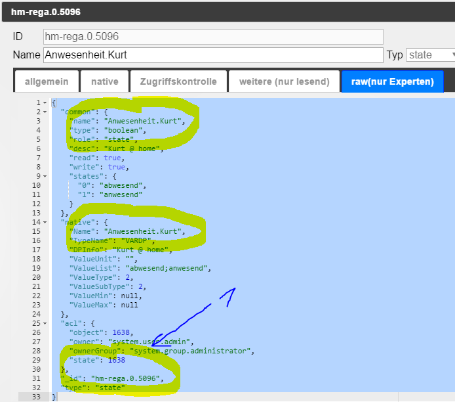Place cursor on the "ownerGroup" value

tap(192, 351)
